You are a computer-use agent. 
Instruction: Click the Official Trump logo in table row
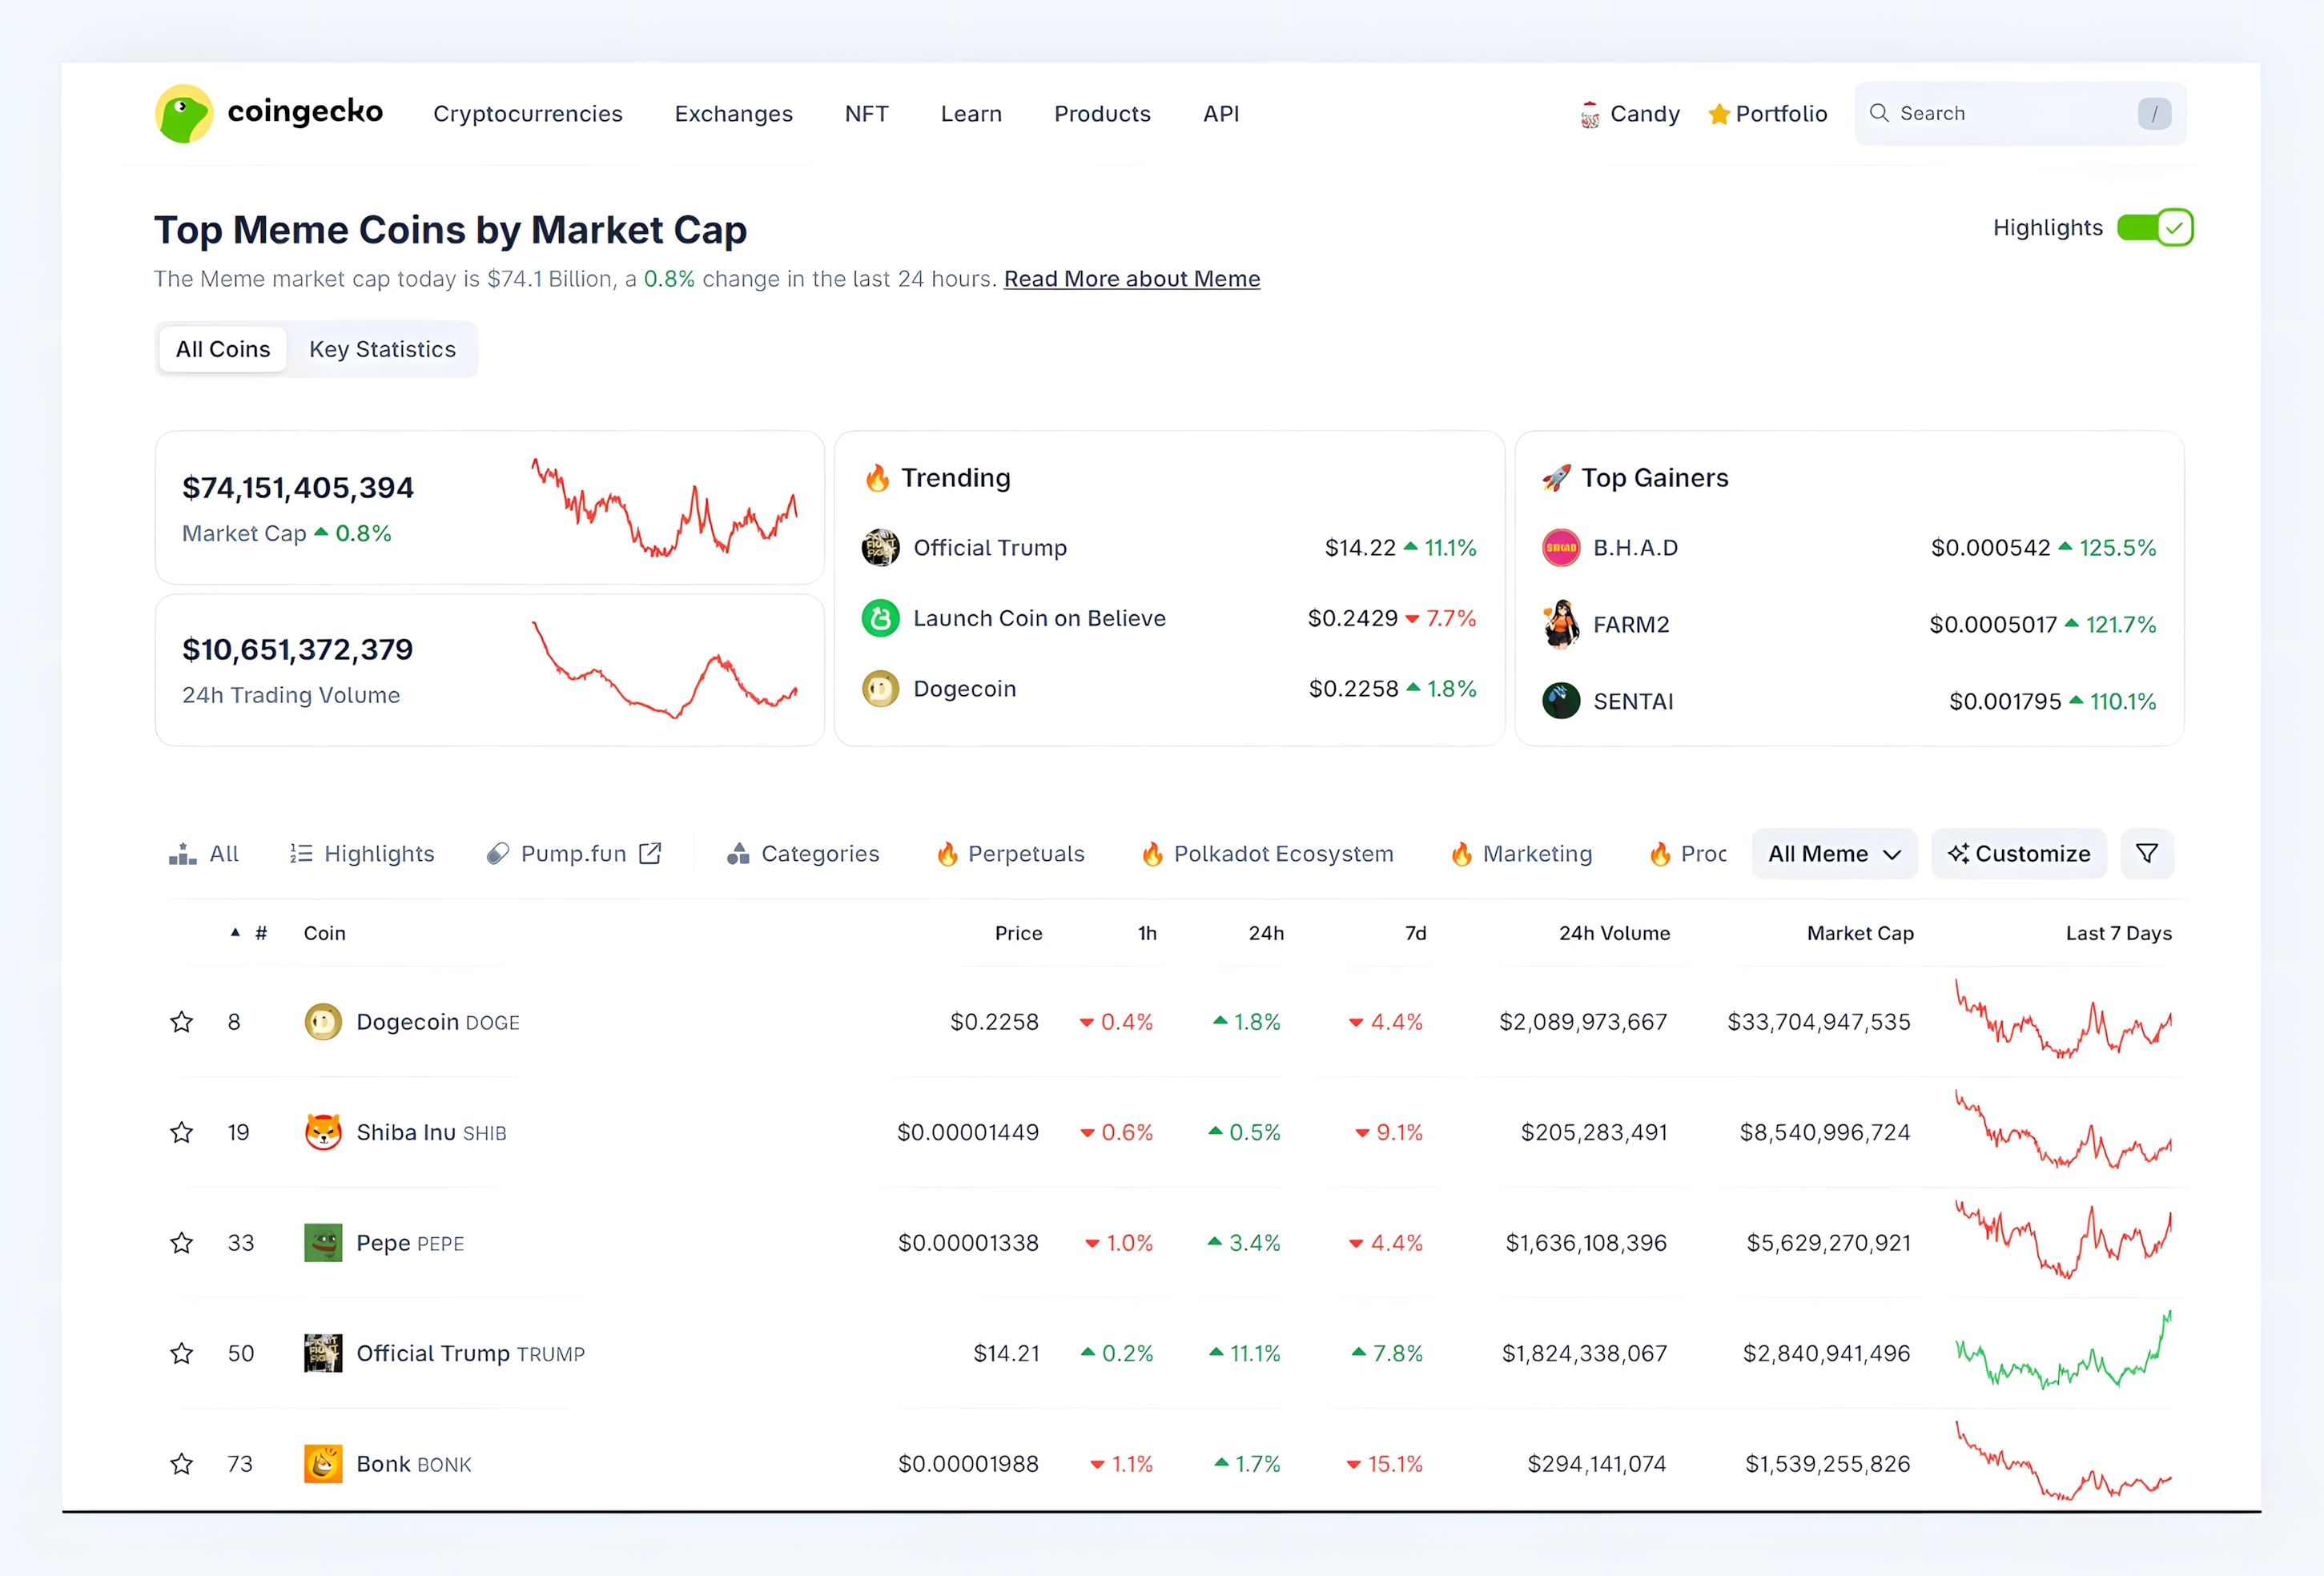323,1353
